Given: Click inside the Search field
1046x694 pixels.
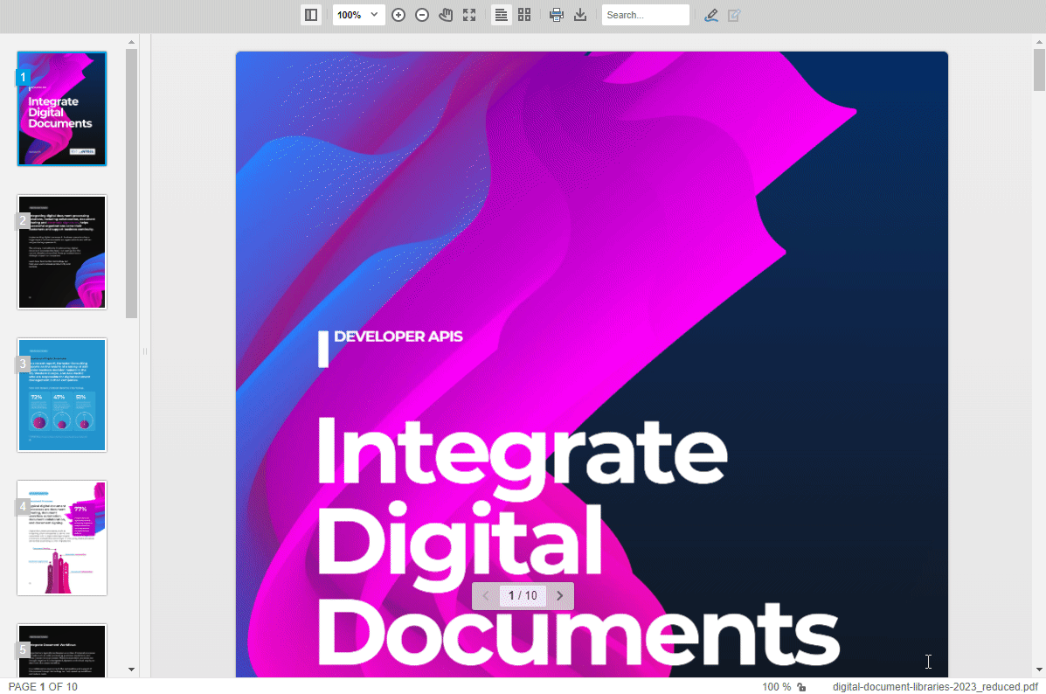Looking at the screenshot, I should coord(645,15).
